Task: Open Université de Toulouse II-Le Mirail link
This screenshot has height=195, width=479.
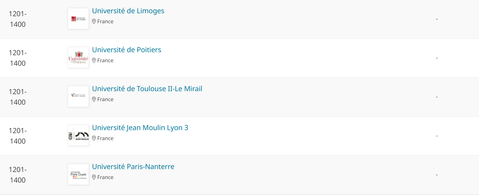Action: (x=147, y=89)
